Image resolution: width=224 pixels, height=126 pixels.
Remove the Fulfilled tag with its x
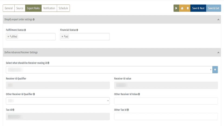(x=8, y=37)
